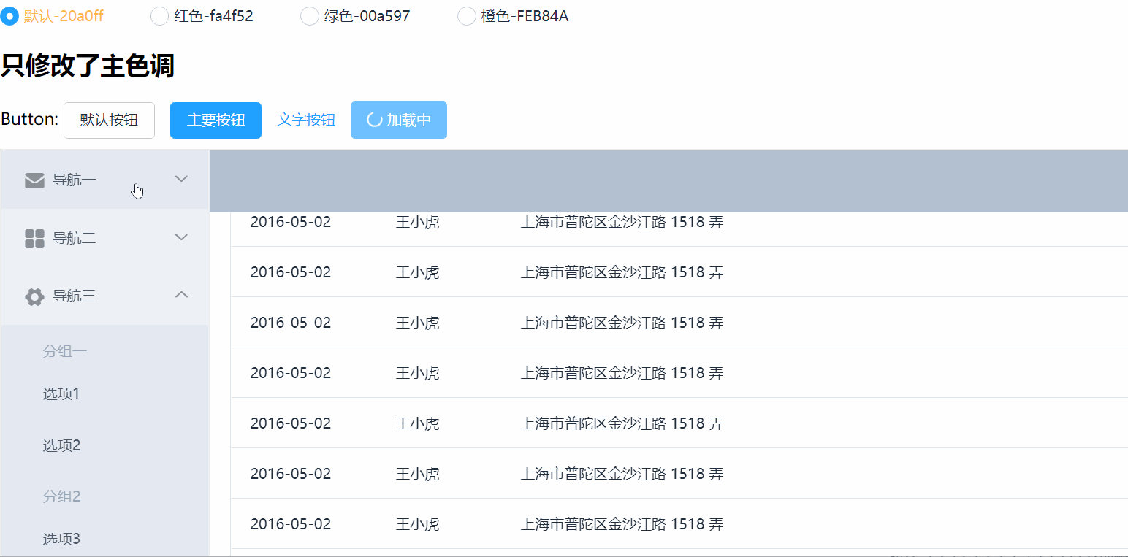Viewport: 1128px width, 557px height.
Task: Click the 主要按钮 primary button
Action: tap(216, 120)
